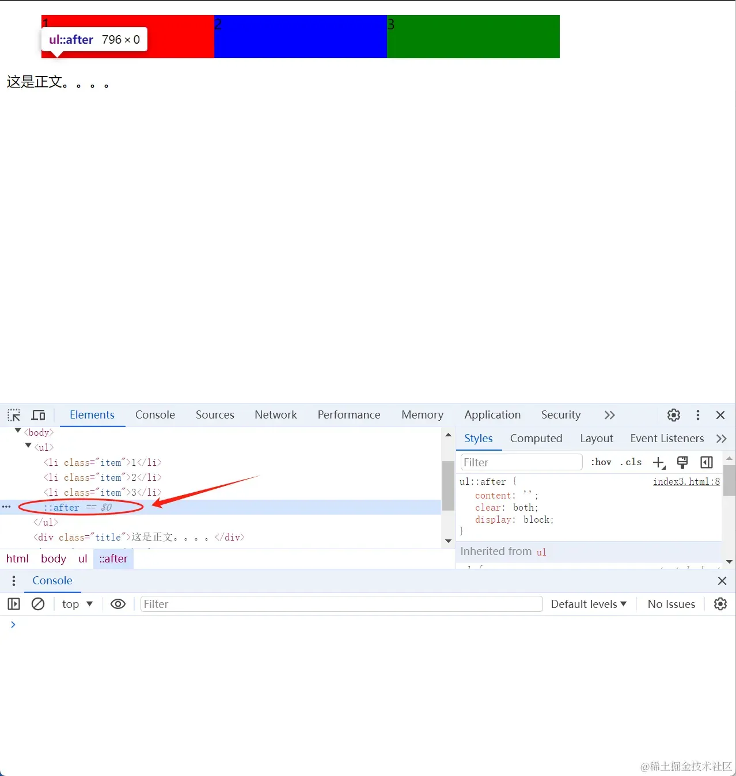Open the DevTools three-dot customize menu
The image size is (736, 776).
pyautogui.click(x=698, y=415)
